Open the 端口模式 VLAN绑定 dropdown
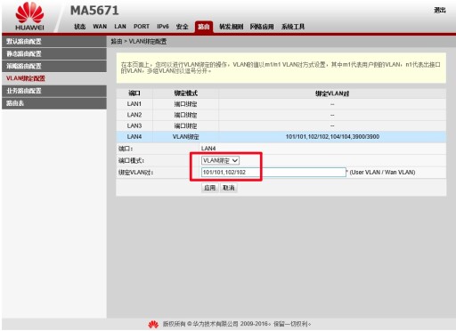The height and width of the screenshot is (331, 456). pos(220,160)
